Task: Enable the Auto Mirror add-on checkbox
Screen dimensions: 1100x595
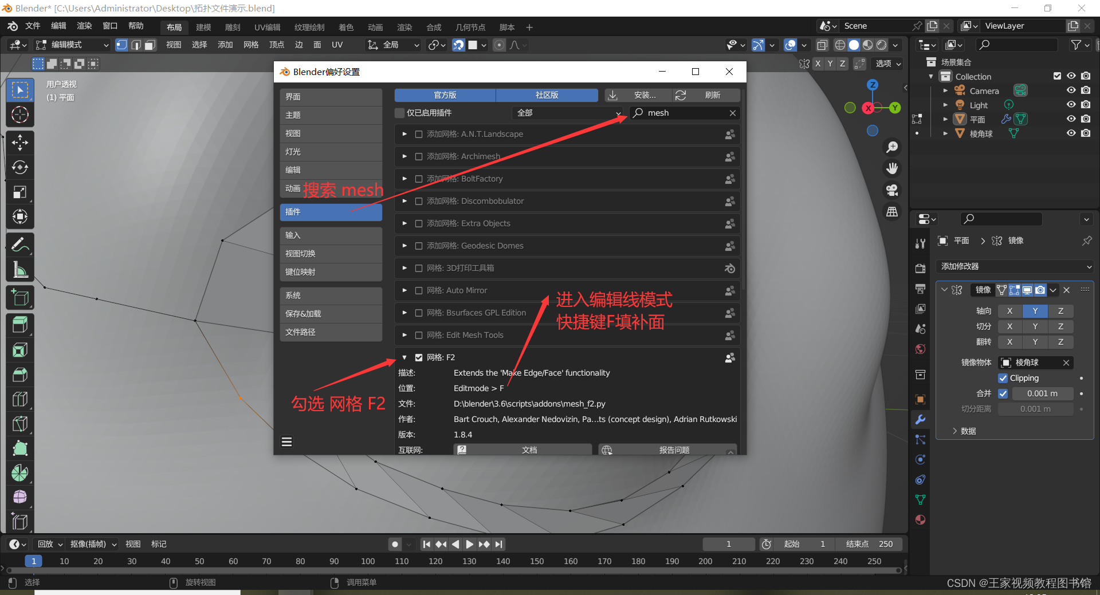Action: point(419,290)
